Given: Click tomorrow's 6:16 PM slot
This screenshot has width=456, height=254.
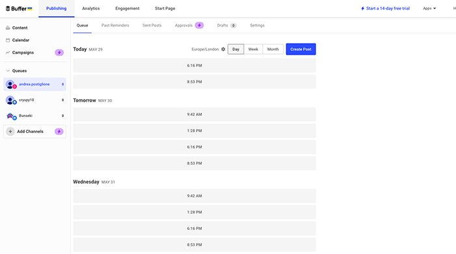Looking at the screenshot, I should (194, 147).
